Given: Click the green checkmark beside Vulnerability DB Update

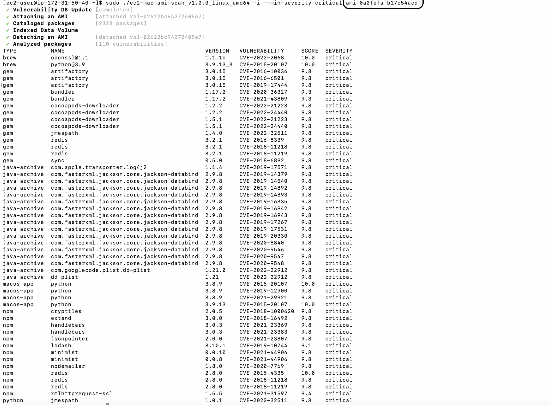Looking at the screenshot, I should click(8, 10).
